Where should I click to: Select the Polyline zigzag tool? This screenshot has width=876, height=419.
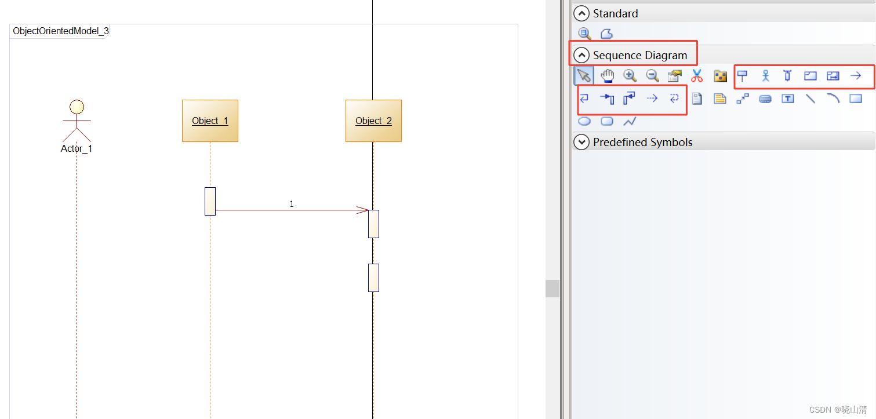[630, 121]
